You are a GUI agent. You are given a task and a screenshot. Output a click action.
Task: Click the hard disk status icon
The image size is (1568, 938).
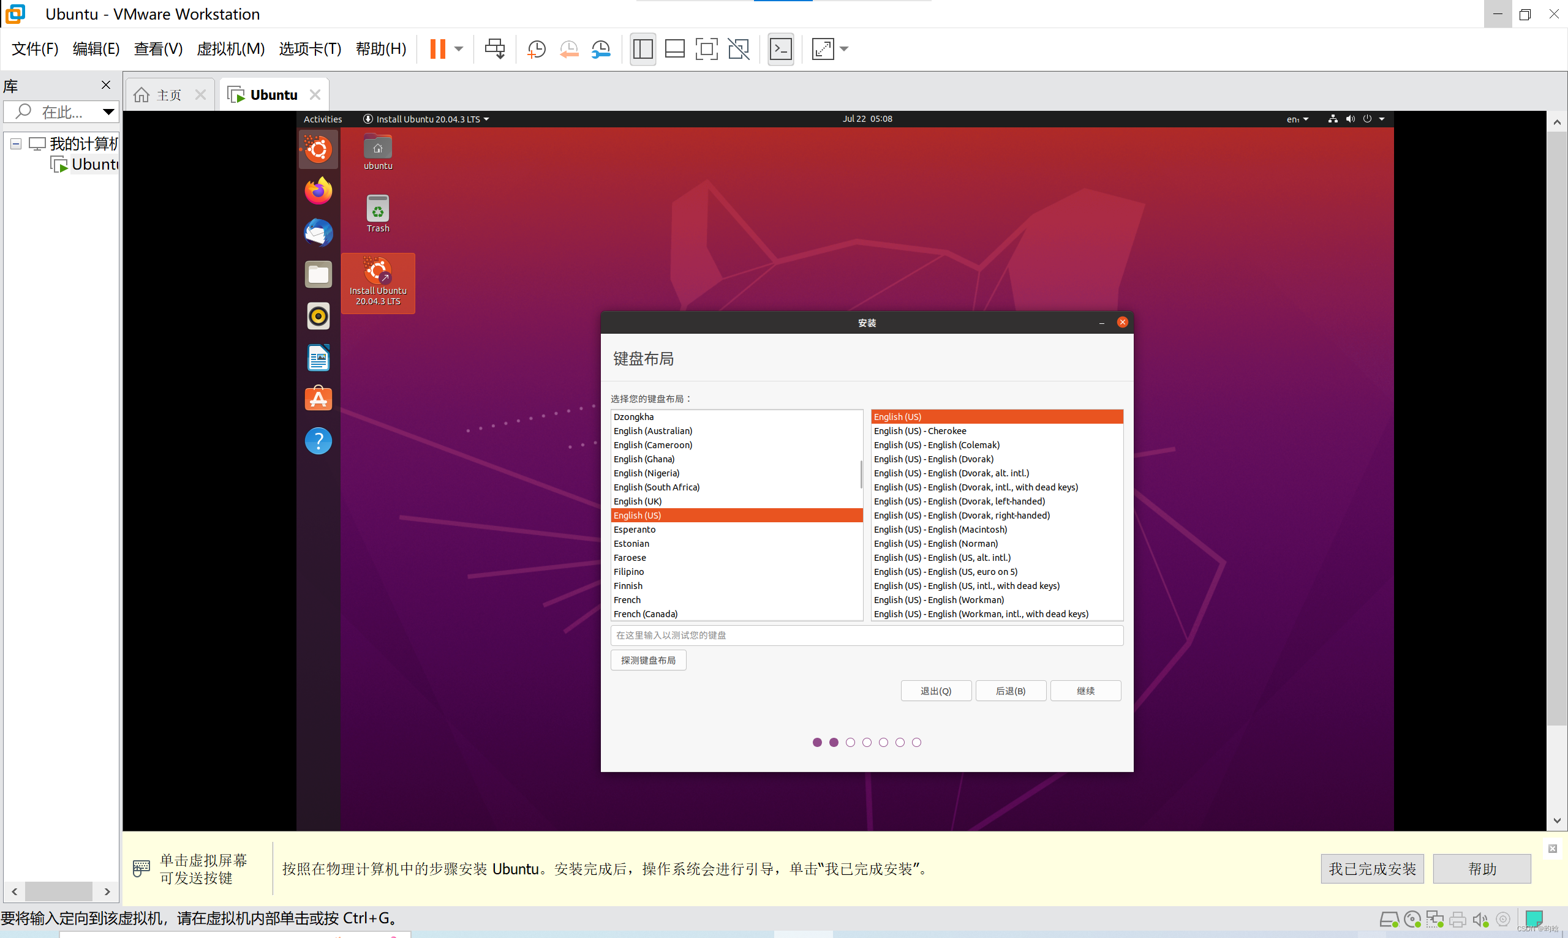1389,920
